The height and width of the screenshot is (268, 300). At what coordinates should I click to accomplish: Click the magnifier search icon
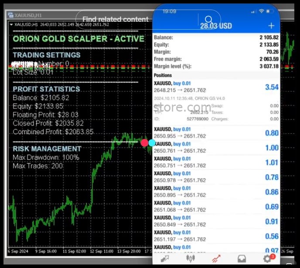tap(208, 19)
